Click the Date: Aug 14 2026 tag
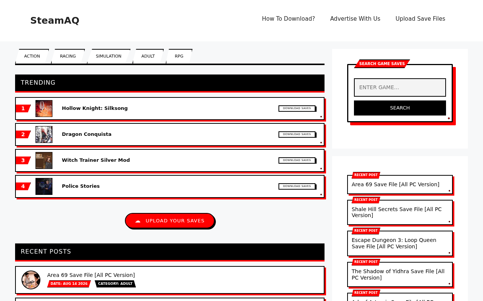This screenshot has width=483, height=301. pyautogui.click(x=69, y=284)
